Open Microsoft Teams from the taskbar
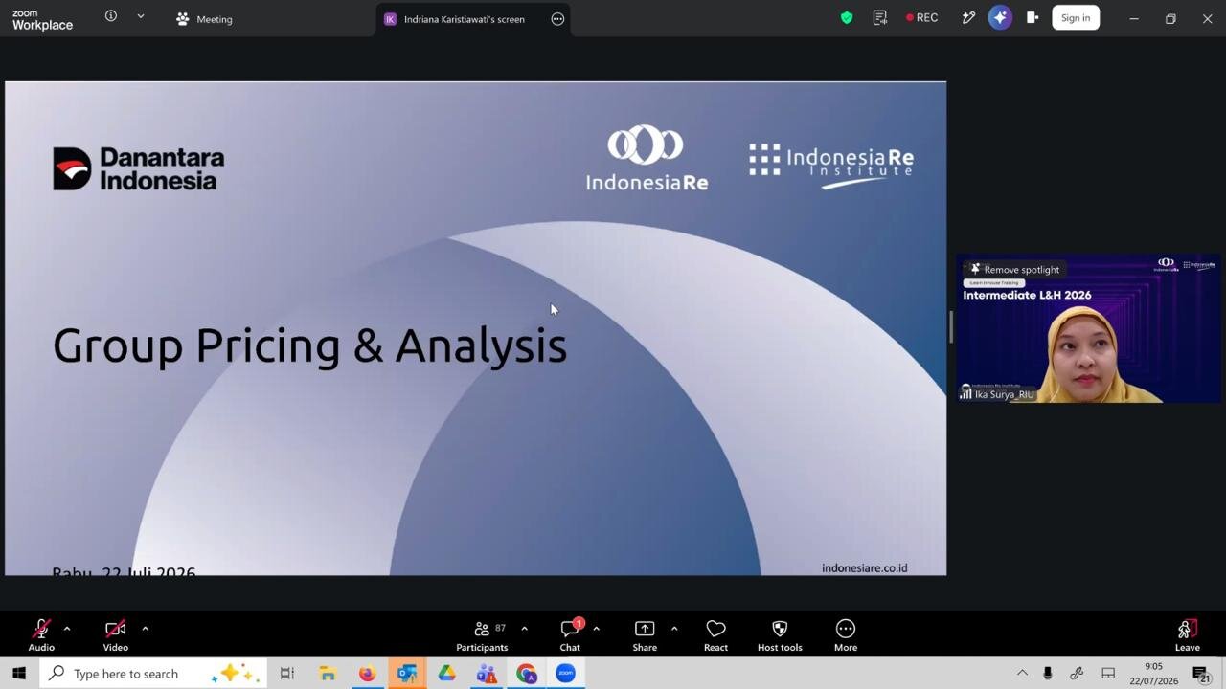Image resolution: width=1226 pixels, height=689 pixels. (487, 674)
